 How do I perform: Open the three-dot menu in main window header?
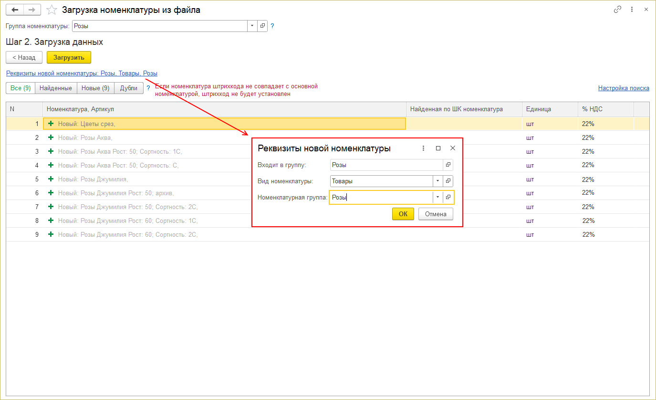(632, 10)
